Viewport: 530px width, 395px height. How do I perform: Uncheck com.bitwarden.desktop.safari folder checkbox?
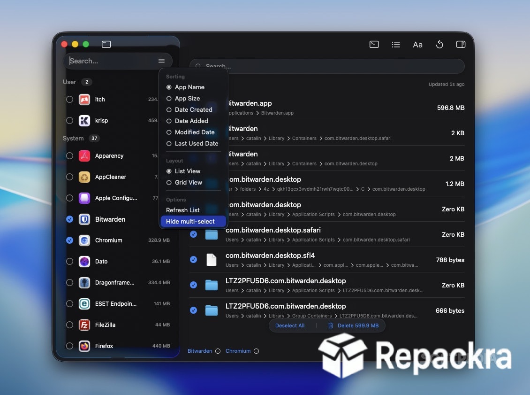coord(193,234)
